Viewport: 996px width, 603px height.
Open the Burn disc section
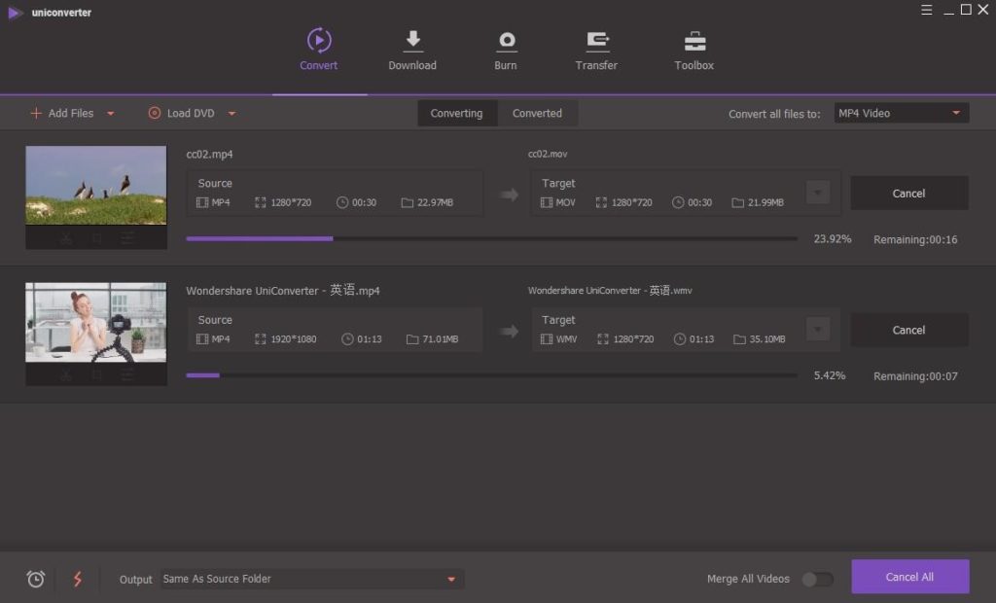point(506,41)
